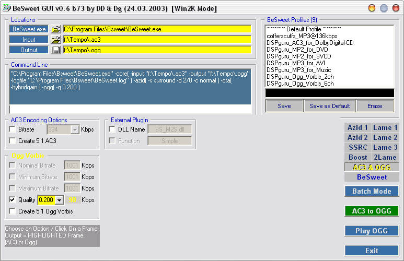Select the Default Profile entry
The height and width of the screenshot is (261, 404).
[x=330, y=29]
